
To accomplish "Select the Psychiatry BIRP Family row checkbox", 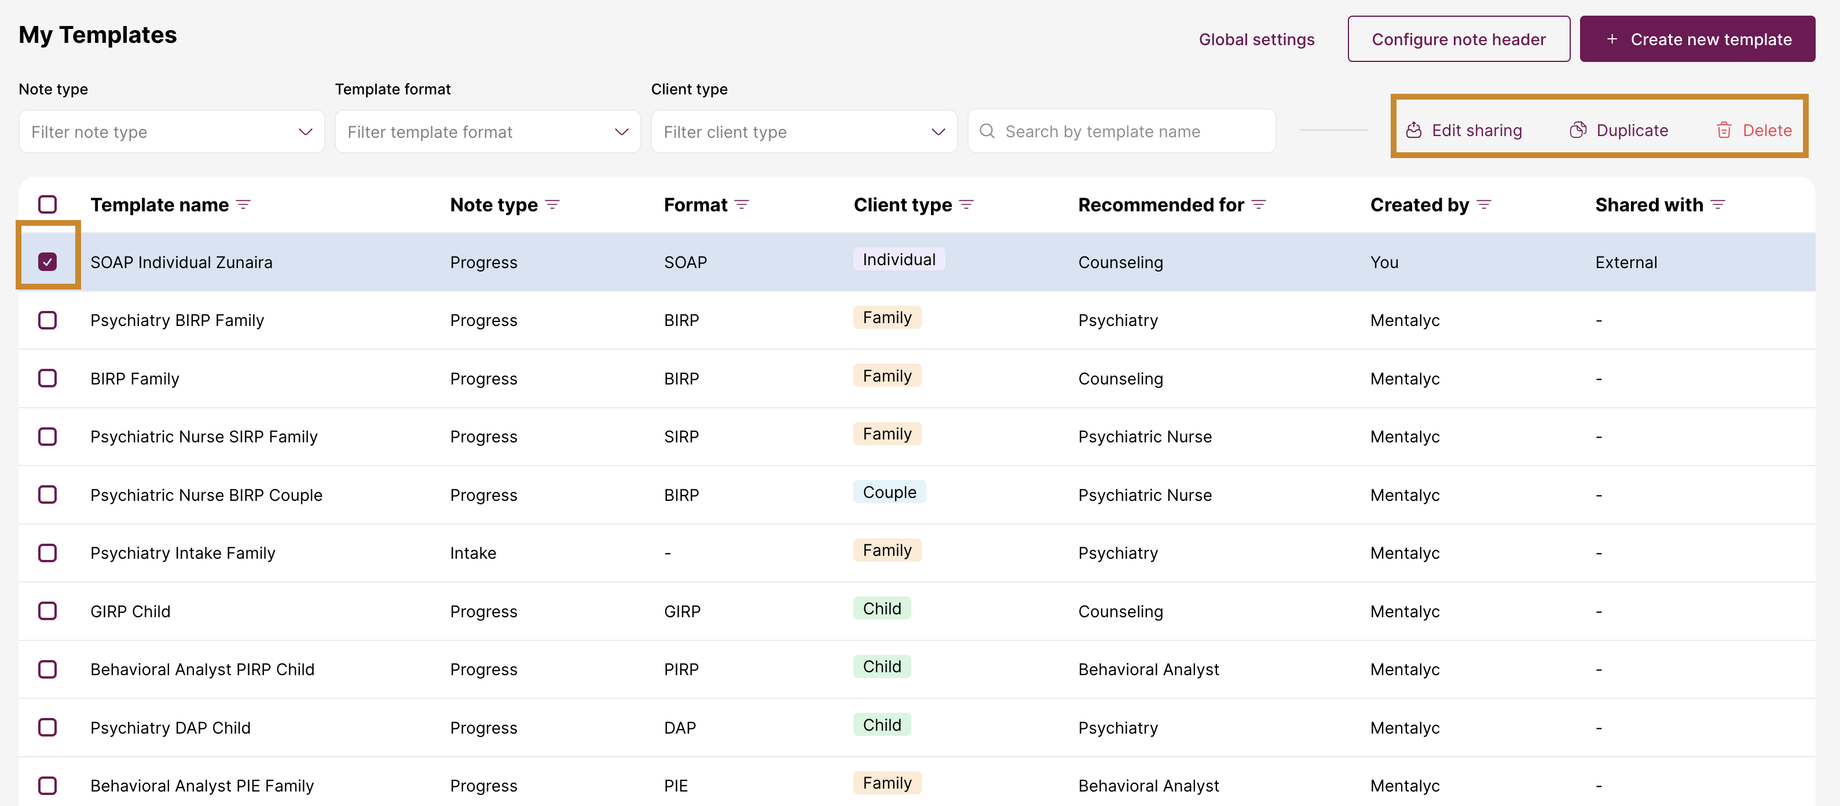I will 48,320.
